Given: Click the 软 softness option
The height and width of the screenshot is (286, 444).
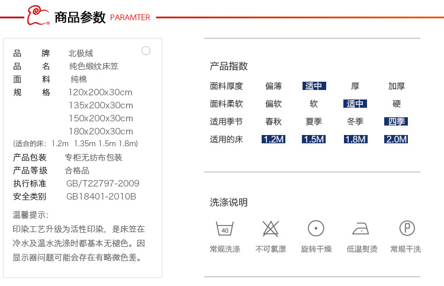Looking at the screenshot, I should 314,104.
